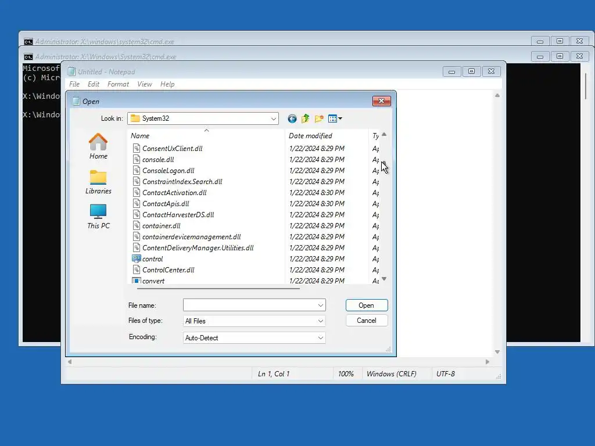595x446 pixels.
Task: Select the convert application icon
Action: [x=136, y=280]
